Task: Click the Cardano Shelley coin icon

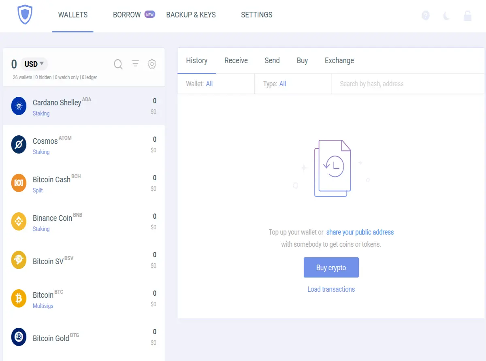Action: pyautogui.click(x=19, y=106)
